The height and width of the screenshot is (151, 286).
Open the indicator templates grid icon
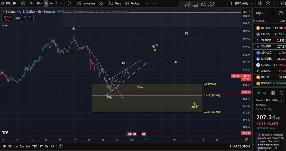[x=101, y=3]
